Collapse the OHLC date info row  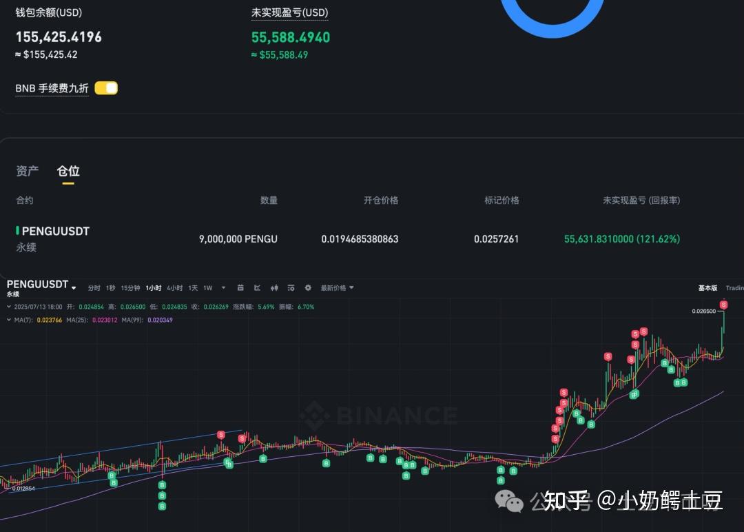tap(8, 307)
